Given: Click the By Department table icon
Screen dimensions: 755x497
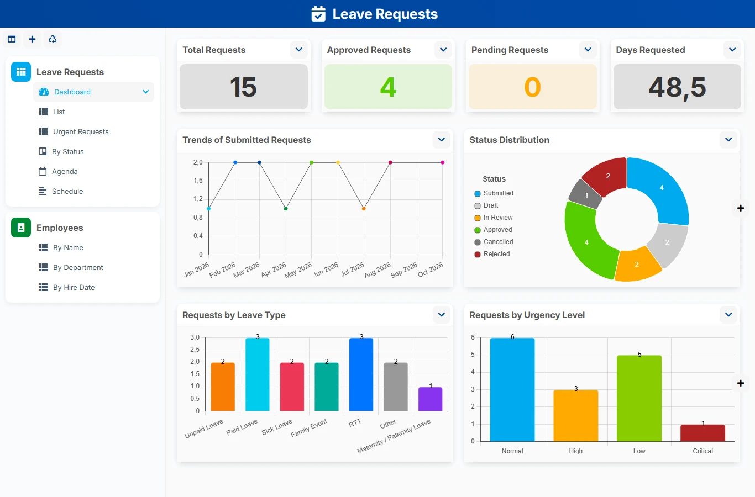Looking at the screenshot, I should (x=43, y=267).
